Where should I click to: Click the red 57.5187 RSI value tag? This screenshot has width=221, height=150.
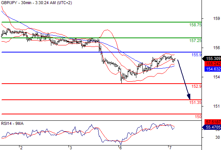coord(213,122)
